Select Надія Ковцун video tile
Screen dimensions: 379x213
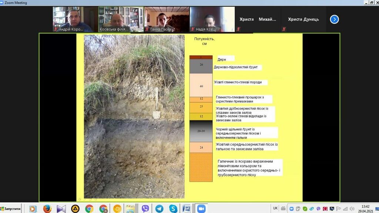tap(212, 19)
